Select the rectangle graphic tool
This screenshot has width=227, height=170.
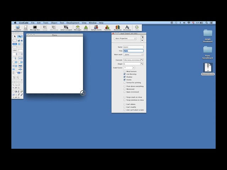(x=13, y=82)
